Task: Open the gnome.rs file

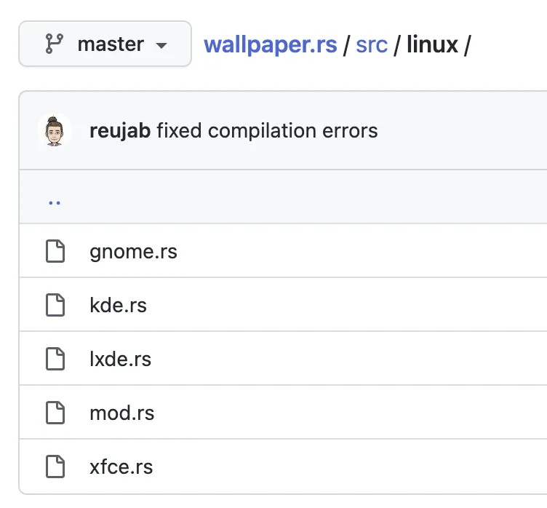Action: (x=134, y=252)
